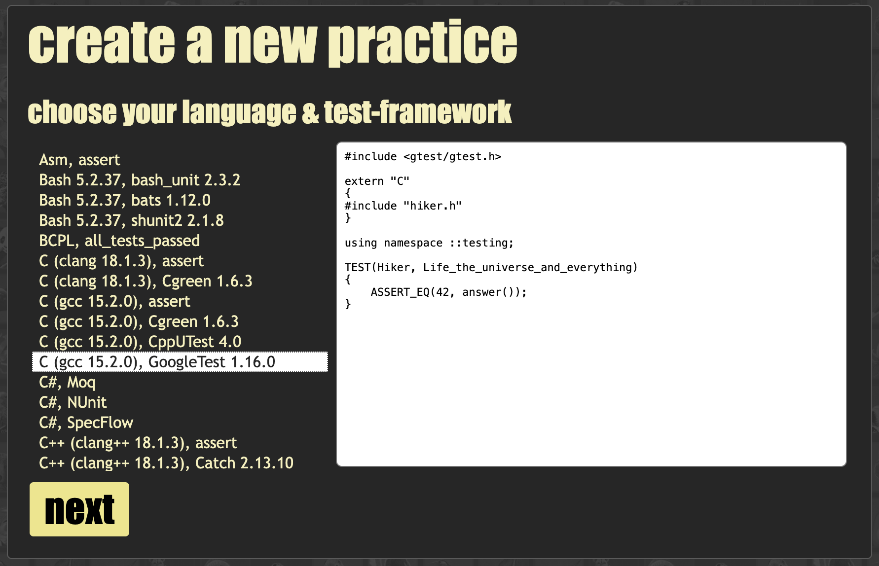Choose C (clang 18.1.3), assert
Viewport: 879px width, 566px height.
(121, 261)
